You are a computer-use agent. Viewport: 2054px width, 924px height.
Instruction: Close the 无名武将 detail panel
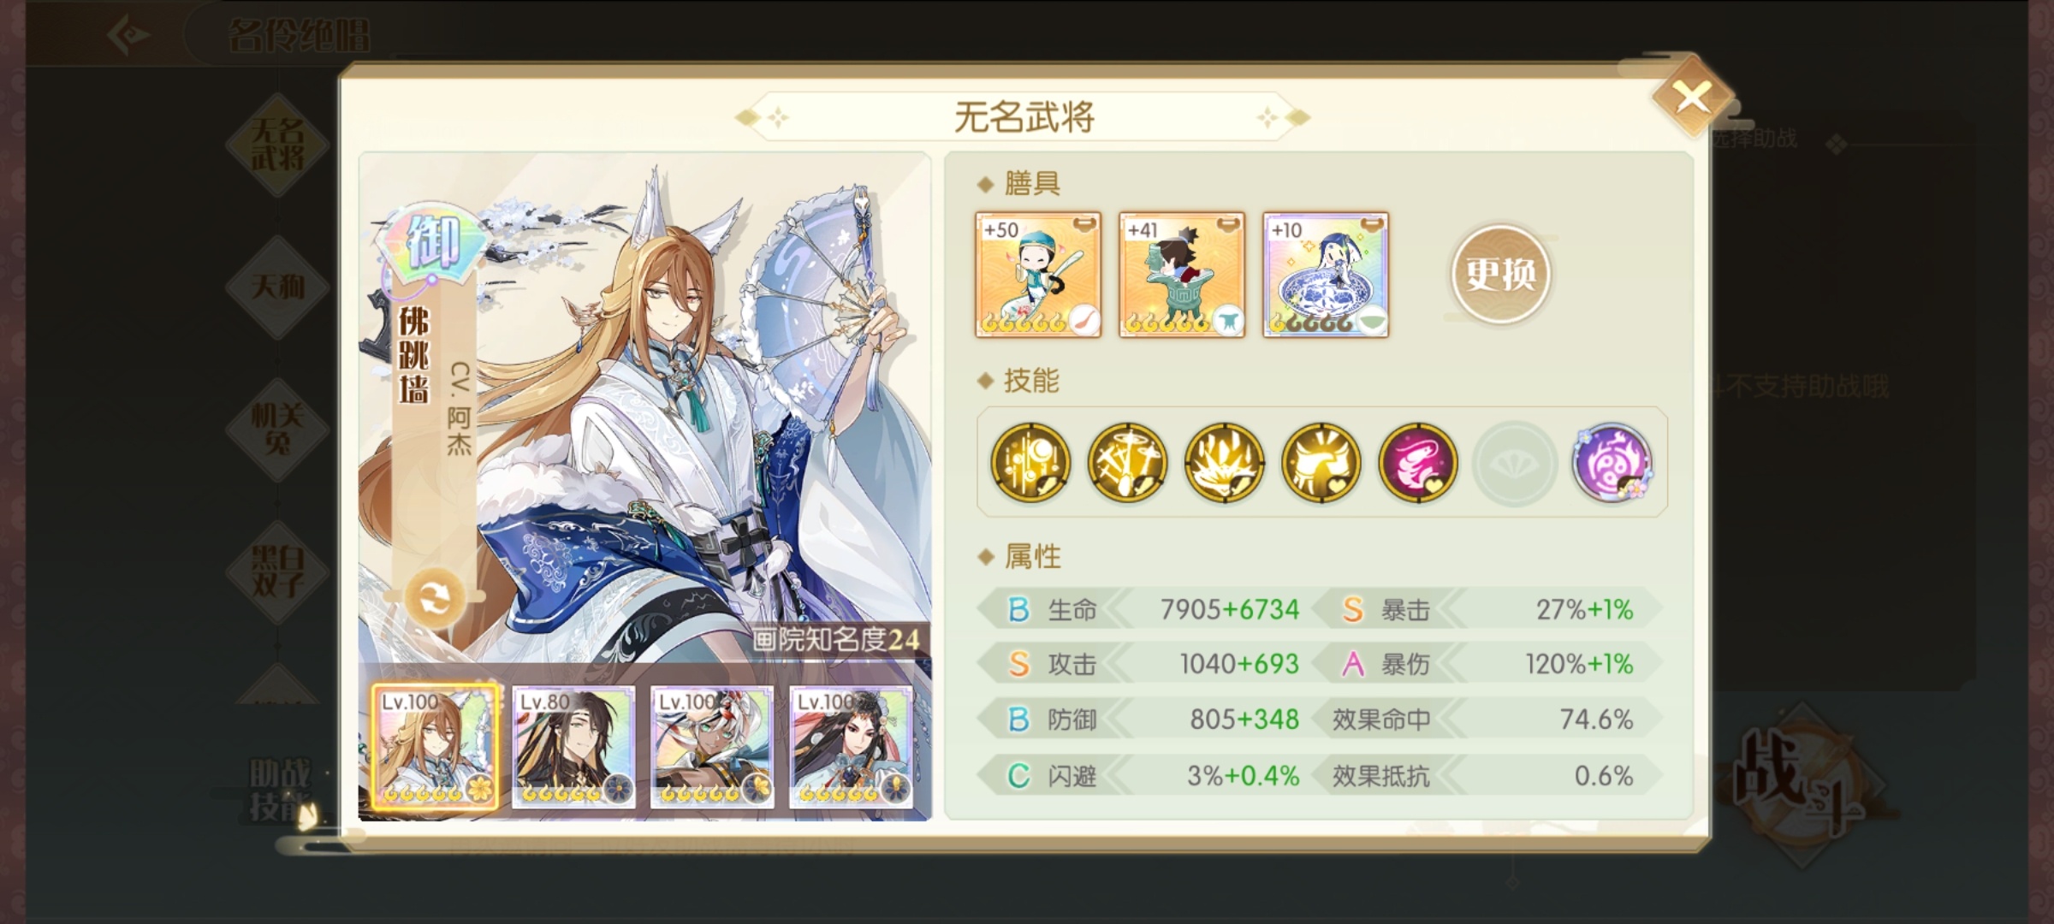point(1692,97)
